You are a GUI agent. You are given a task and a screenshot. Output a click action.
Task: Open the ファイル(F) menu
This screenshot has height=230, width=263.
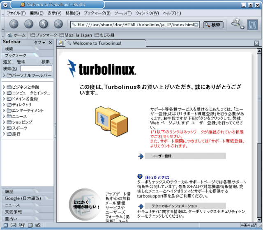pos(16,13)
